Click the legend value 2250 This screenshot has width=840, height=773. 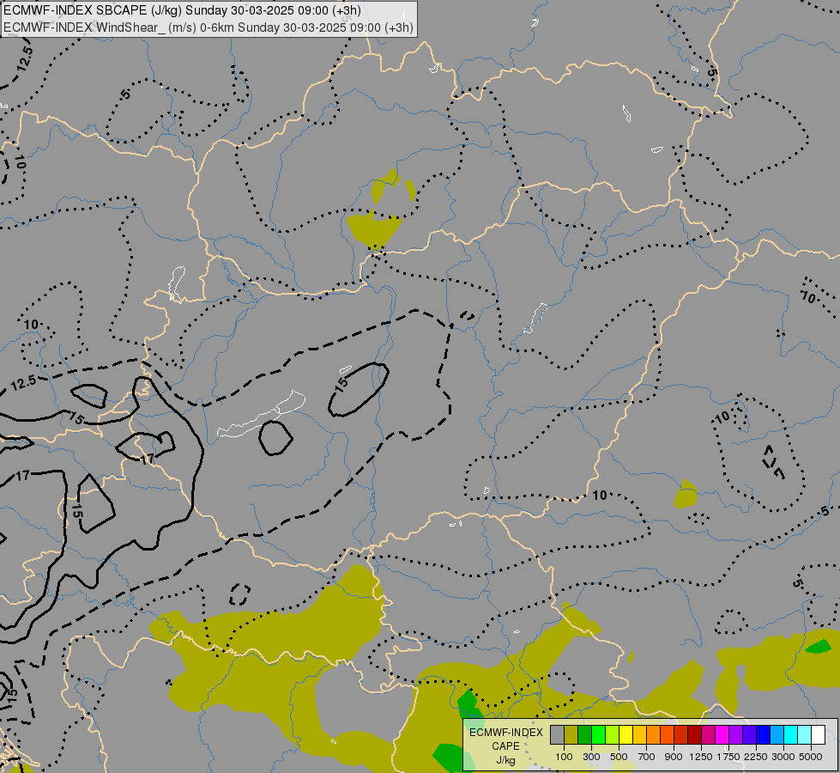coord(756,757)
